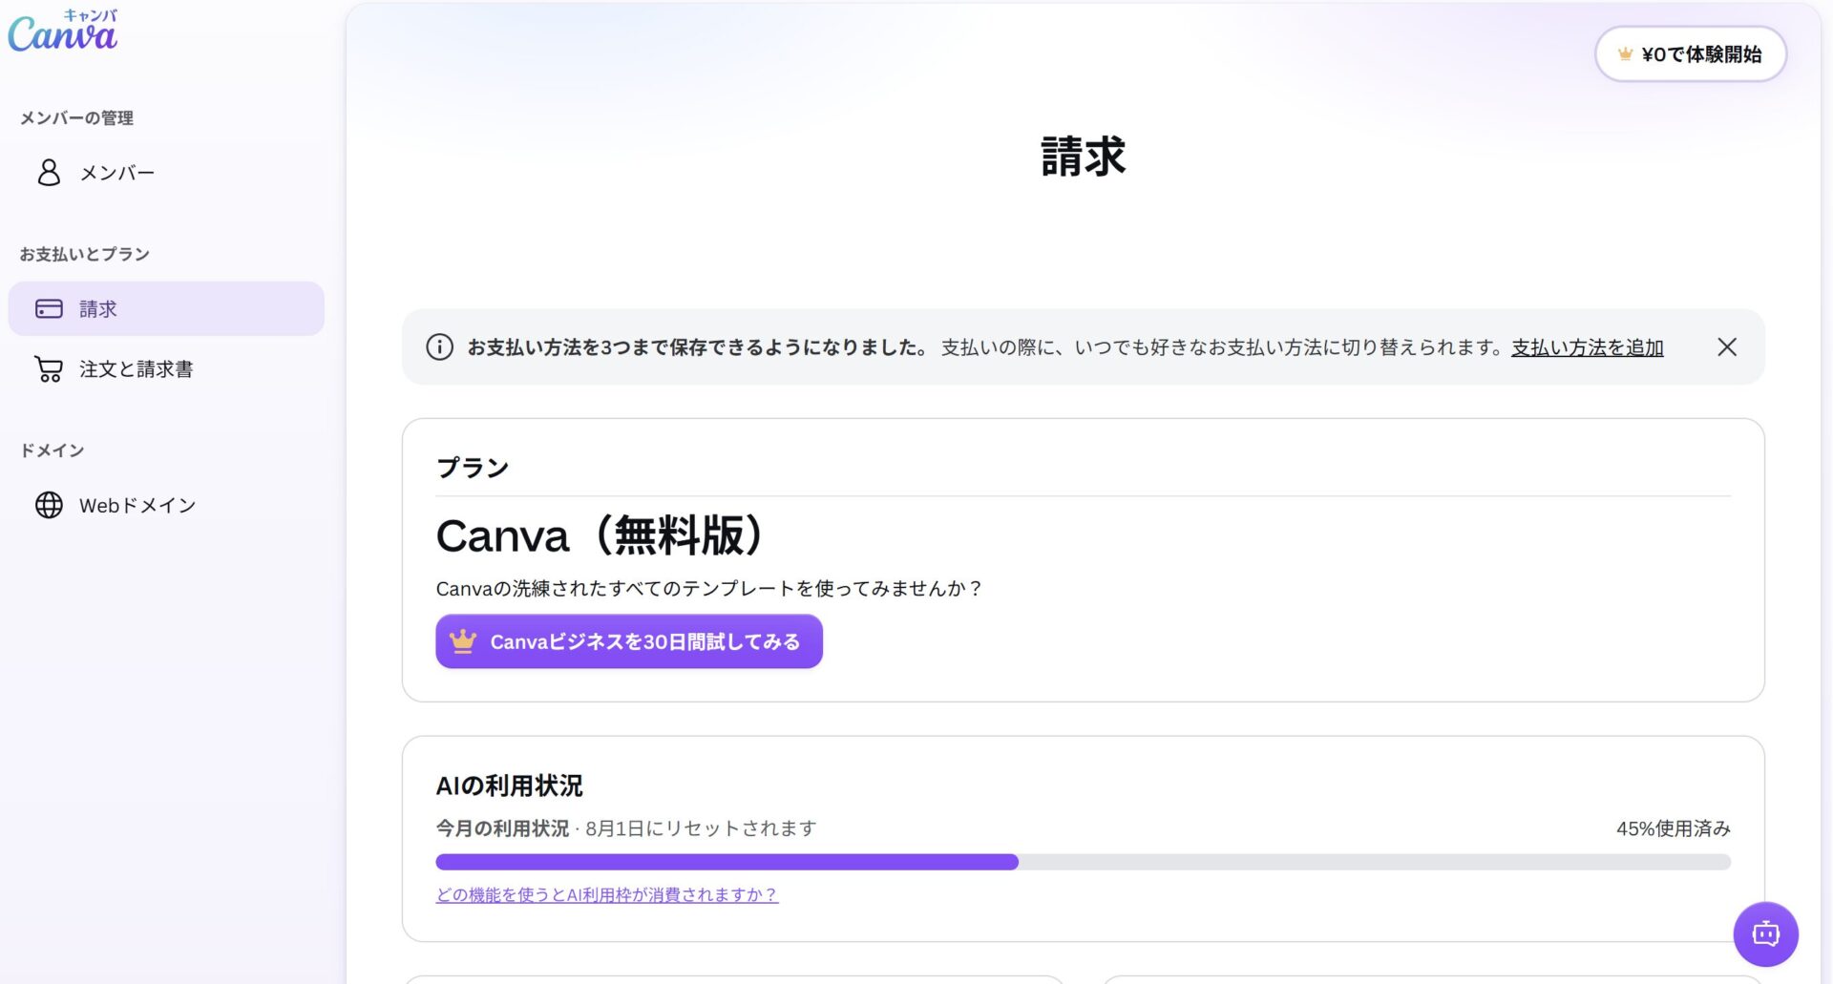Click the Canva（無料版）plan name

coord(600,535)
